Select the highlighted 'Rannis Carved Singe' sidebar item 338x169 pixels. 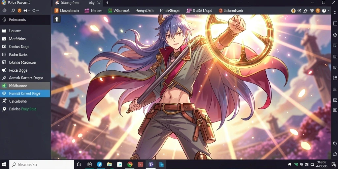pyautogui.click(x=25, y=93)
